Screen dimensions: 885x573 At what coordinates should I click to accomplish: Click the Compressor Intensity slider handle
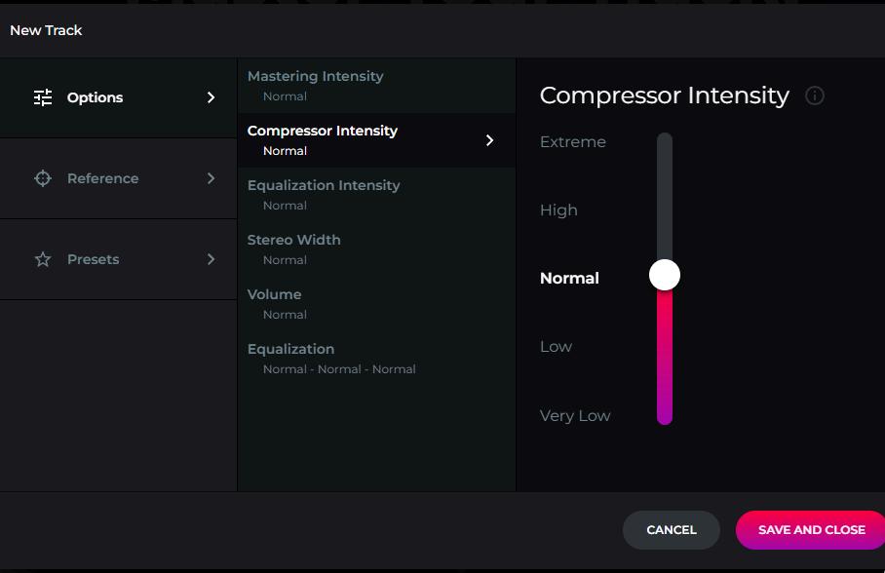coord(665,275)
